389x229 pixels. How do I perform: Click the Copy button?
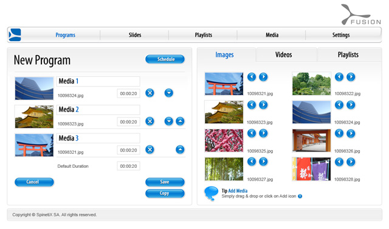165,193
